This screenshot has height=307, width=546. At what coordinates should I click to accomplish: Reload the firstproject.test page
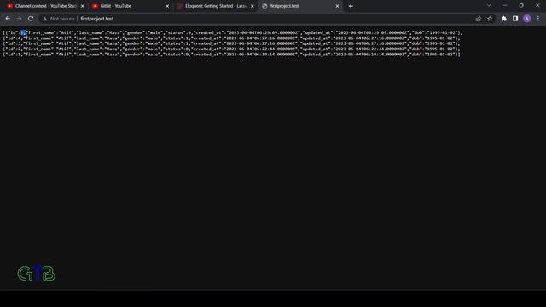[31, 19]
